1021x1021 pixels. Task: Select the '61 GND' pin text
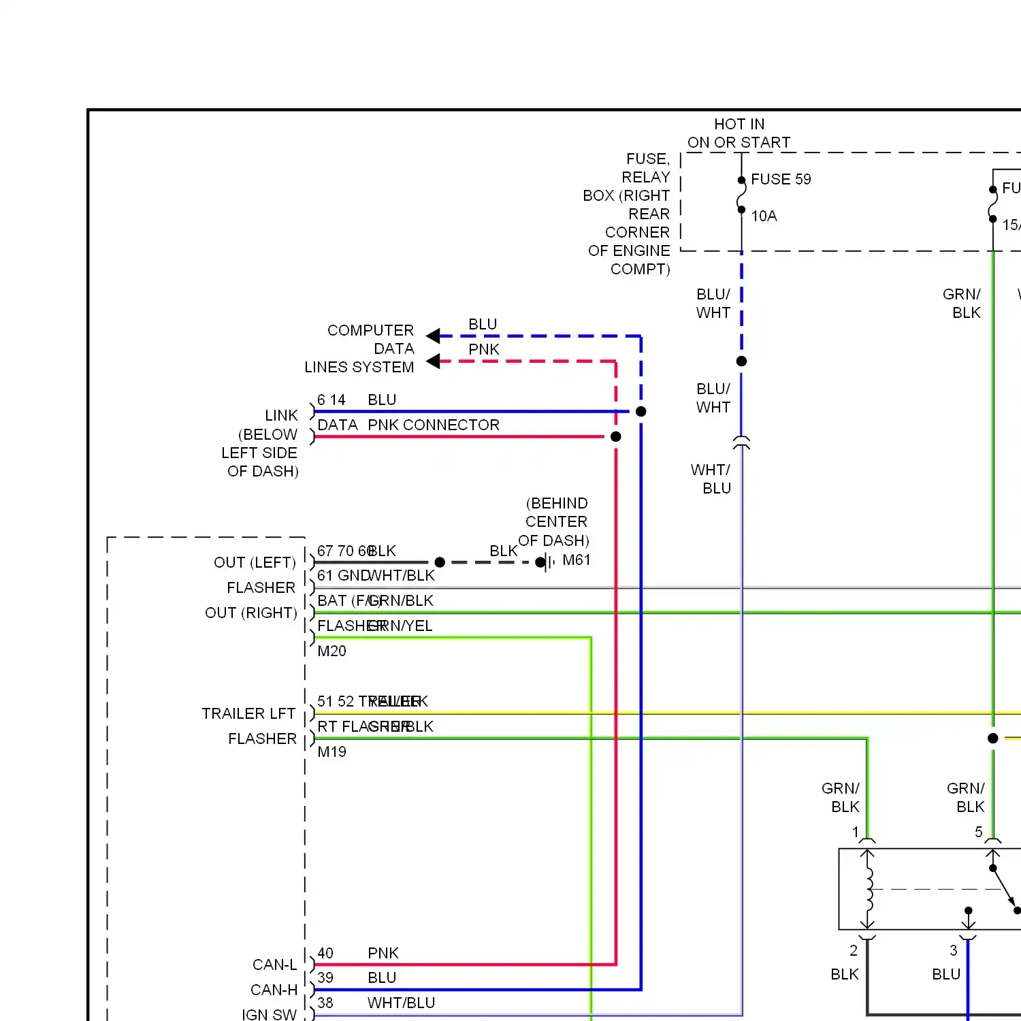coord(343,575)
